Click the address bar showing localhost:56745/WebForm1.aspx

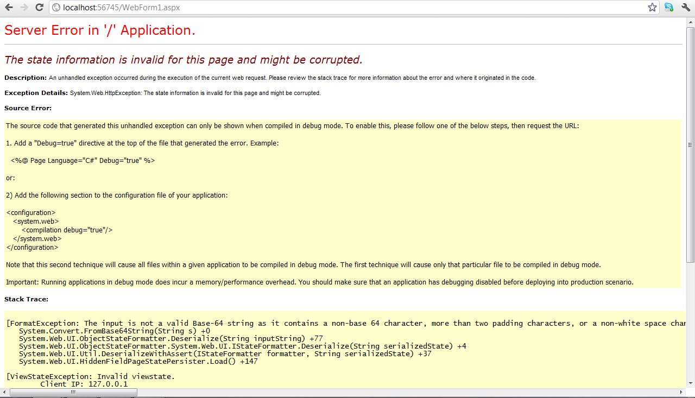click(354, 8)
